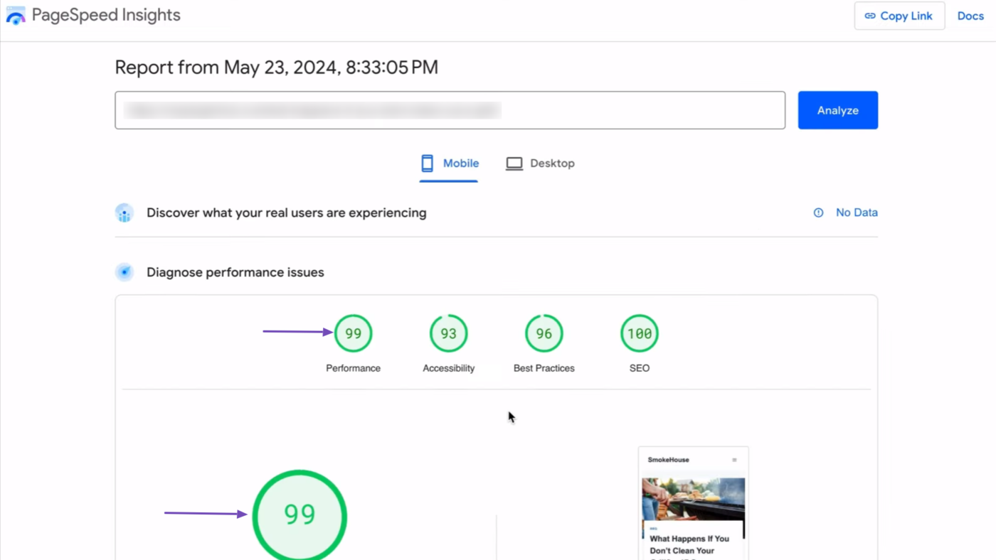Click the PageSpeed Insights logo icon
The width and height of the screenshot is (996, 560).
click(16, 16)
